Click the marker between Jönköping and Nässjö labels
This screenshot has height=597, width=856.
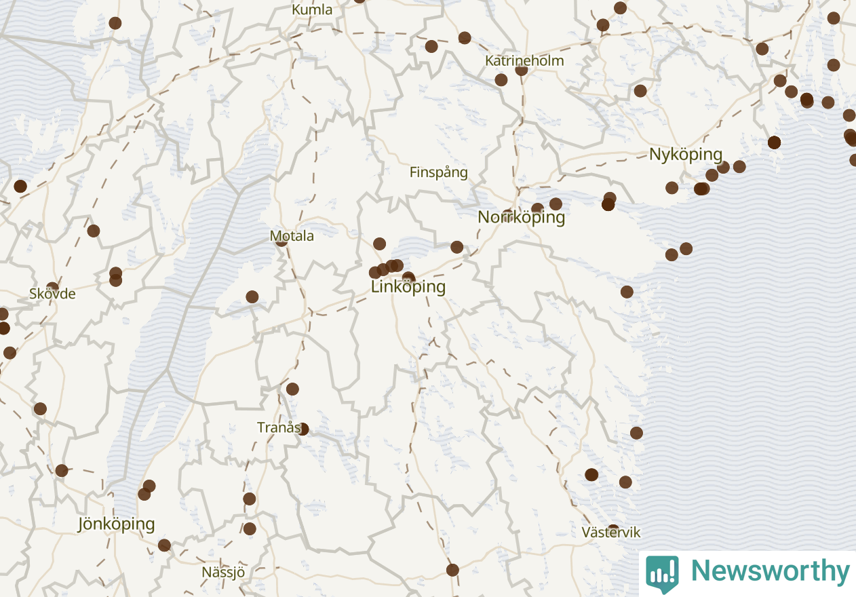[164, 545]
